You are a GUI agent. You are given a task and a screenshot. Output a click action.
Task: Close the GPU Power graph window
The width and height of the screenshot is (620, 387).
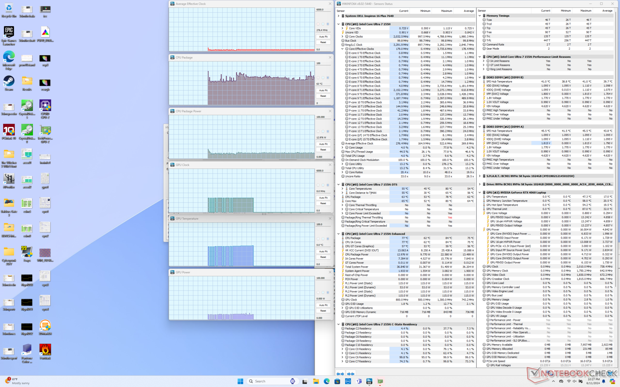330,272
